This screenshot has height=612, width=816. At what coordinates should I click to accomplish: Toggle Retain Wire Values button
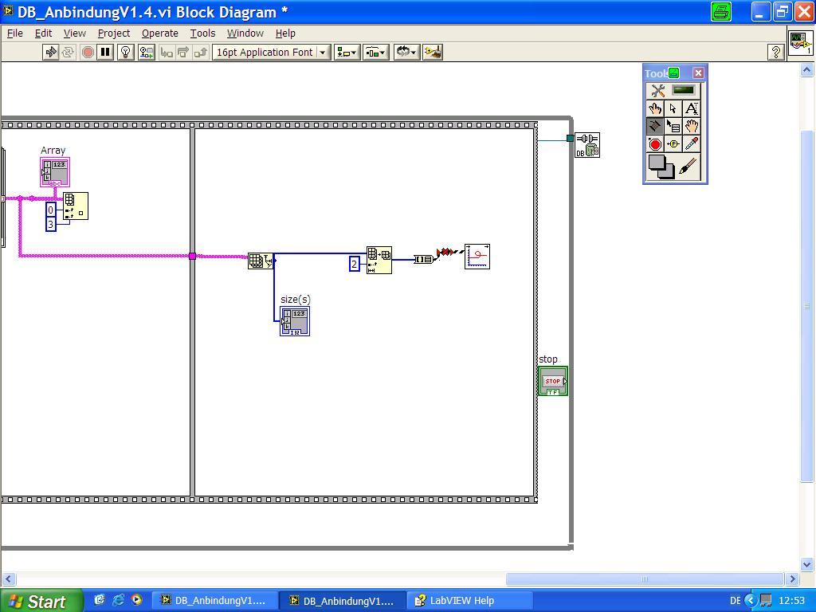tap(147, 52)
